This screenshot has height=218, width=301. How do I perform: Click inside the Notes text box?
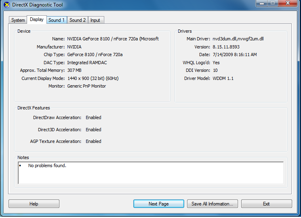point(151,173)
